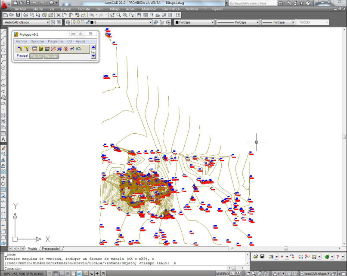Click the red flower-shaped Protopo icon
Viewport: 347px width, 276px height.
[66, 49]
